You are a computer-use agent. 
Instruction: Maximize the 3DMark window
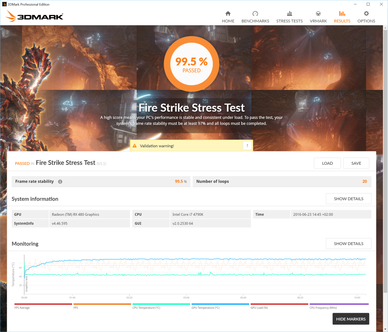(x=368, y=4)
